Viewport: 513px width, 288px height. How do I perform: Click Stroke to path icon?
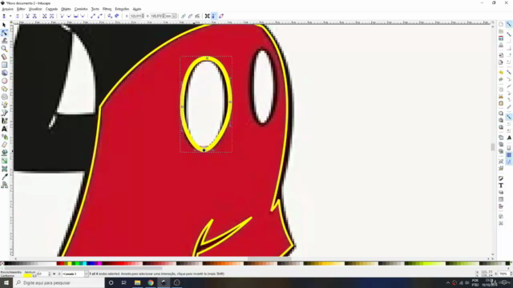point(117,16)
